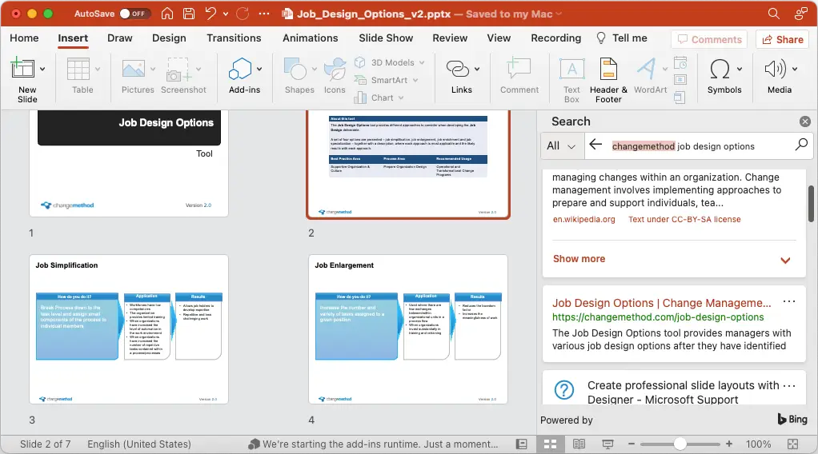This screenshot has height=454, width=818.
Task: Open the Review tab
Action: tap(450, 38)
